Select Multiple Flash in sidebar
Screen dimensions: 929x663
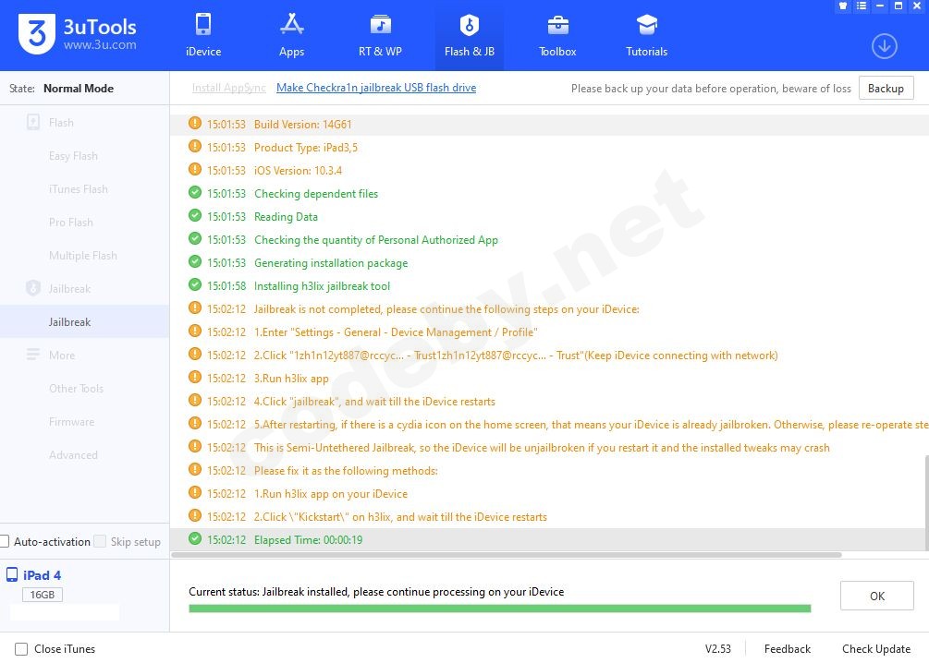(84, 255)
